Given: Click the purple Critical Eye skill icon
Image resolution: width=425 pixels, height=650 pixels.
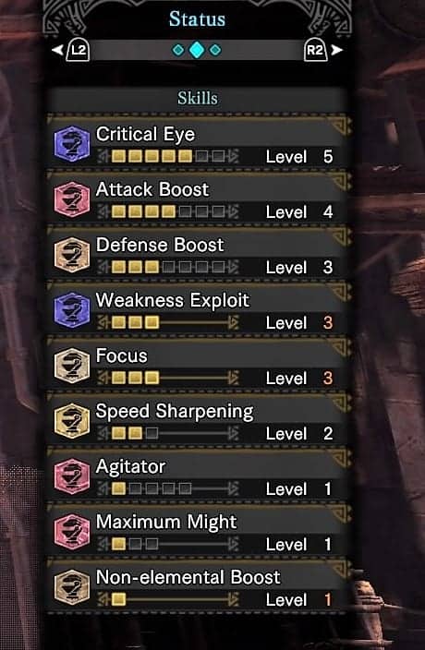Looking at the screenshot, I should pyautogui.click(x=72, y=143).
